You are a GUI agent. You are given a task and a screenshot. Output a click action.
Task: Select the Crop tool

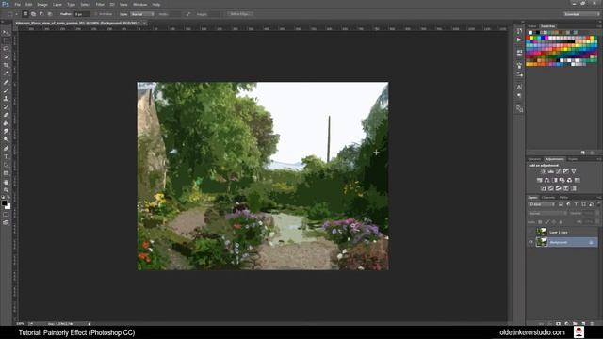pyautogui.click(x=6, y=65)
